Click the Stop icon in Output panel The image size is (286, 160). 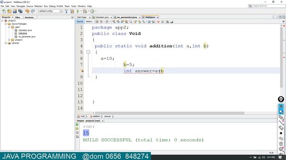click(77, 132)
